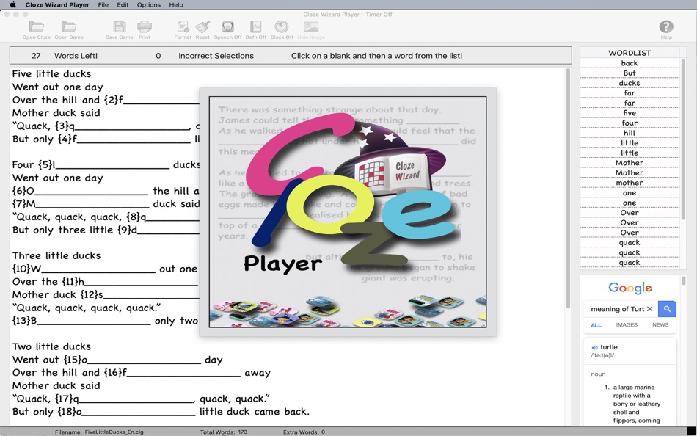Screen dimensions: 697x436
Task: Click the Cloze Player splash image
Action: (348, 212)
